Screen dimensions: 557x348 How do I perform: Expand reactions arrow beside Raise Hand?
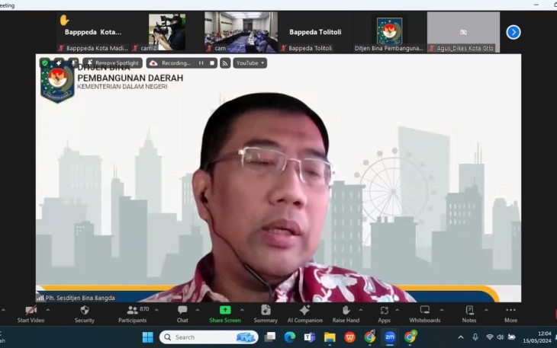(361, 310)
